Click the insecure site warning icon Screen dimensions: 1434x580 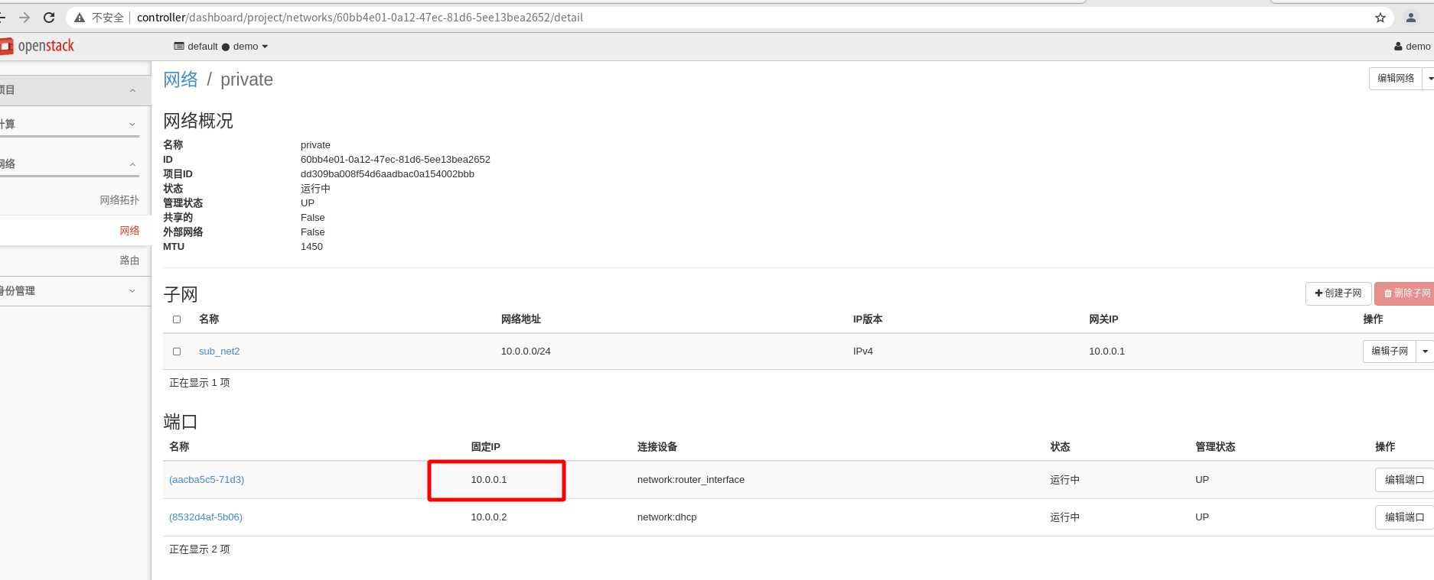click(80, 18)
